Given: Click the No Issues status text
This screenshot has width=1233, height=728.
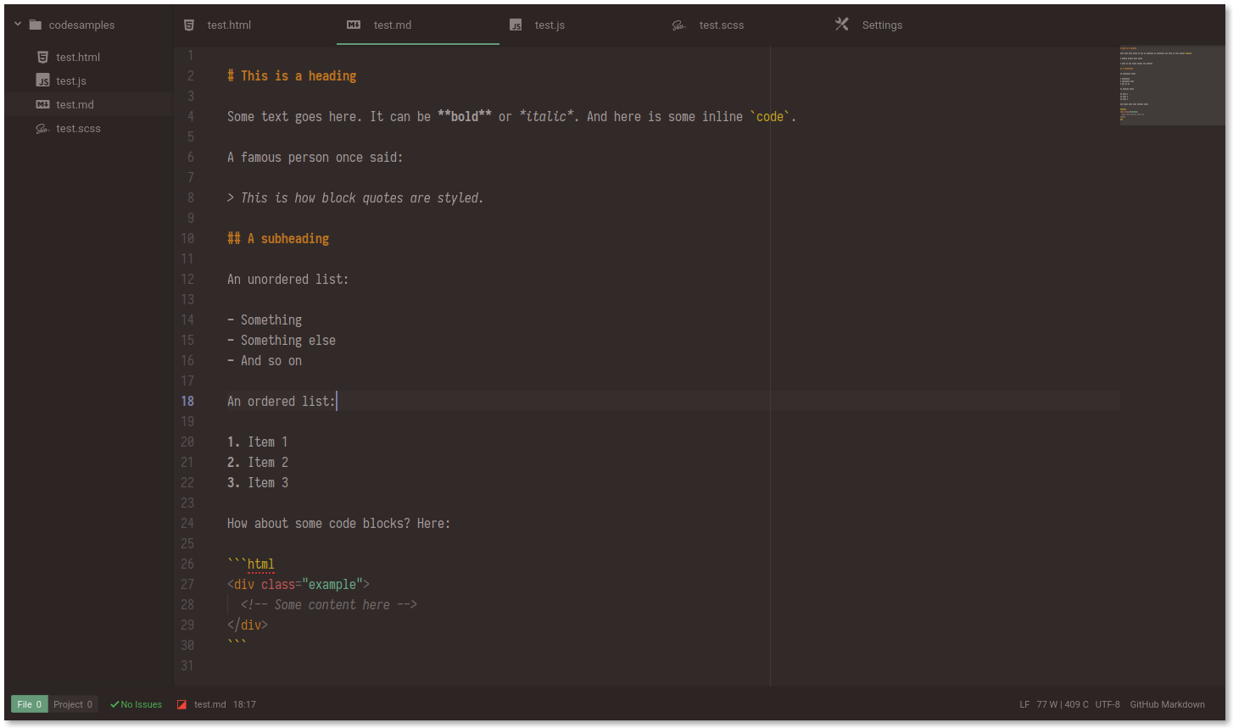Looking at the screenshot, I should 141,704.
